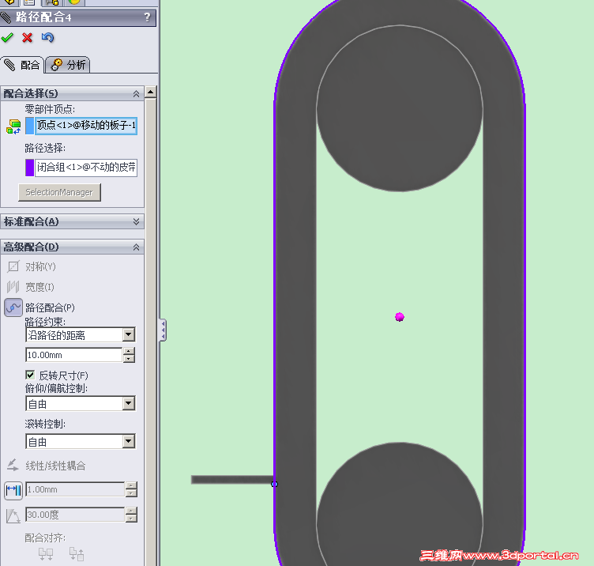Viewport: 594px width, 566px height.
Task: Increase the 1.00mm value with up spinner
Action: click(131, 485)
